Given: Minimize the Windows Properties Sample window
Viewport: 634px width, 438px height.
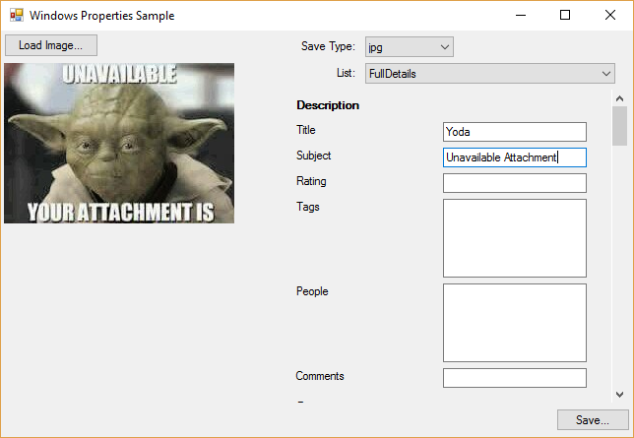Looking at the screenshot, I should tap(521, 16).
